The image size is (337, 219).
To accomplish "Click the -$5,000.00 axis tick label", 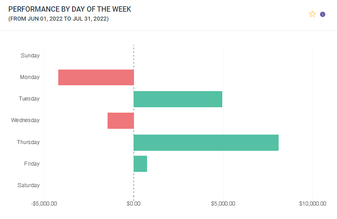I will pyautogui.click(x=44, y=204).
